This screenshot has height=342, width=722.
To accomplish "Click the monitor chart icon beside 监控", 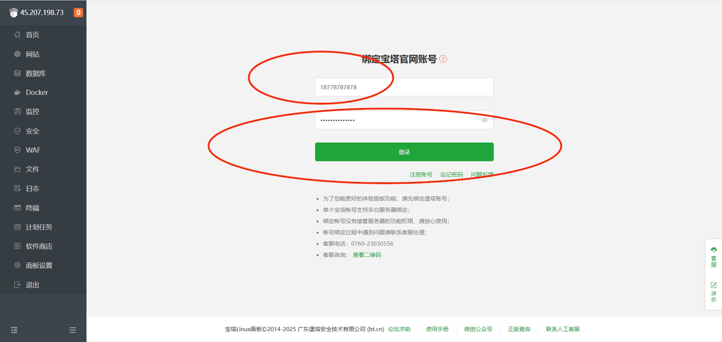I will point(17,111).
